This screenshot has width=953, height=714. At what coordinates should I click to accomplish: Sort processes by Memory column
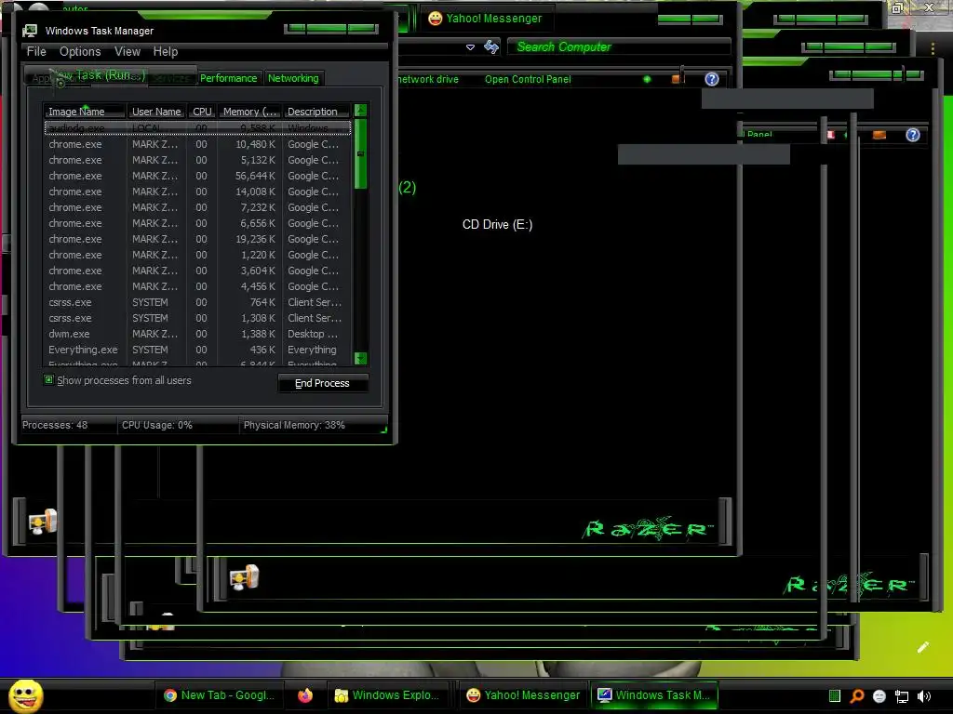coord(249,112)
